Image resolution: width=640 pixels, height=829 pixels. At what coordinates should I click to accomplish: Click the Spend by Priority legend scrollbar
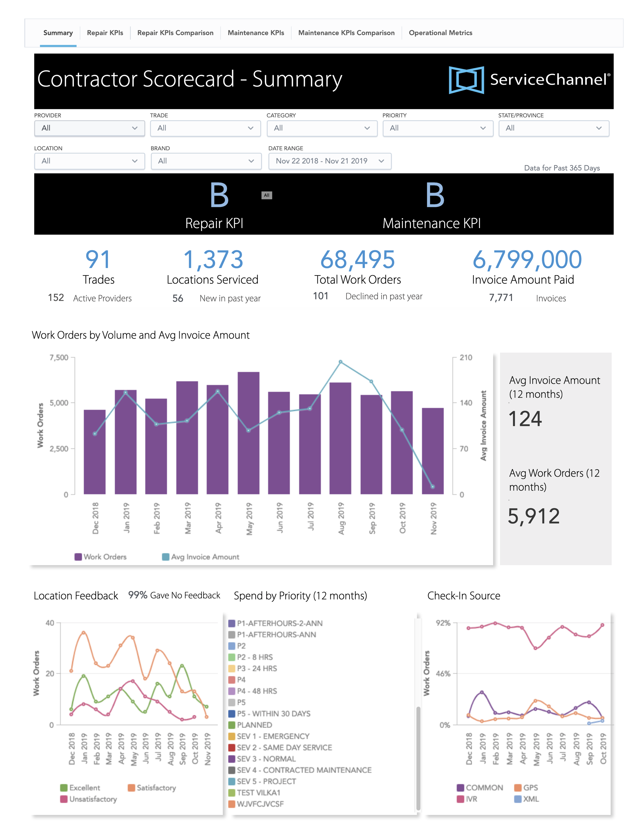418,759
